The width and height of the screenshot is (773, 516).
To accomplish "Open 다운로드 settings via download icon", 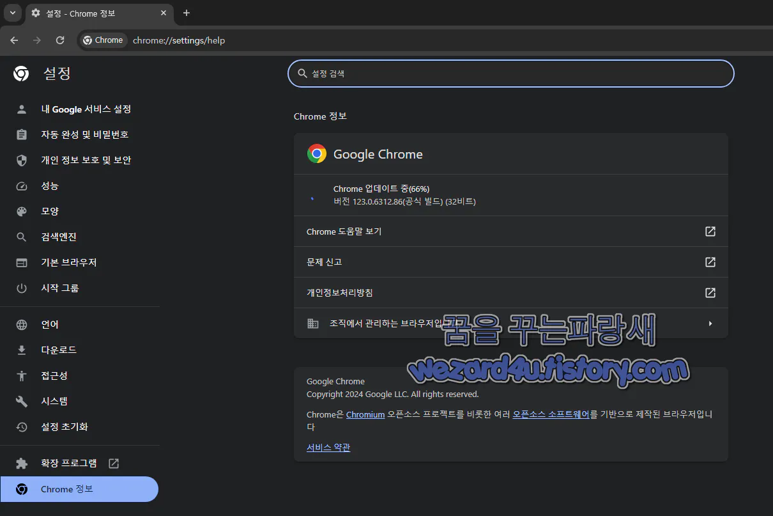I will tap(21, 350).
